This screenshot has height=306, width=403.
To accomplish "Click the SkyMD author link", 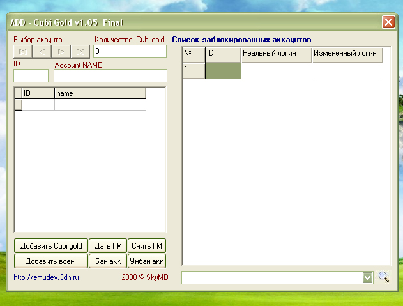I will click(x=155, y=277).
